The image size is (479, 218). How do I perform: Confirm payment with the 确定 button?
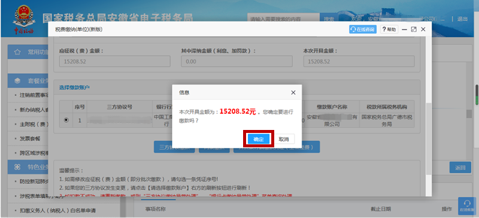click(259, 139)
